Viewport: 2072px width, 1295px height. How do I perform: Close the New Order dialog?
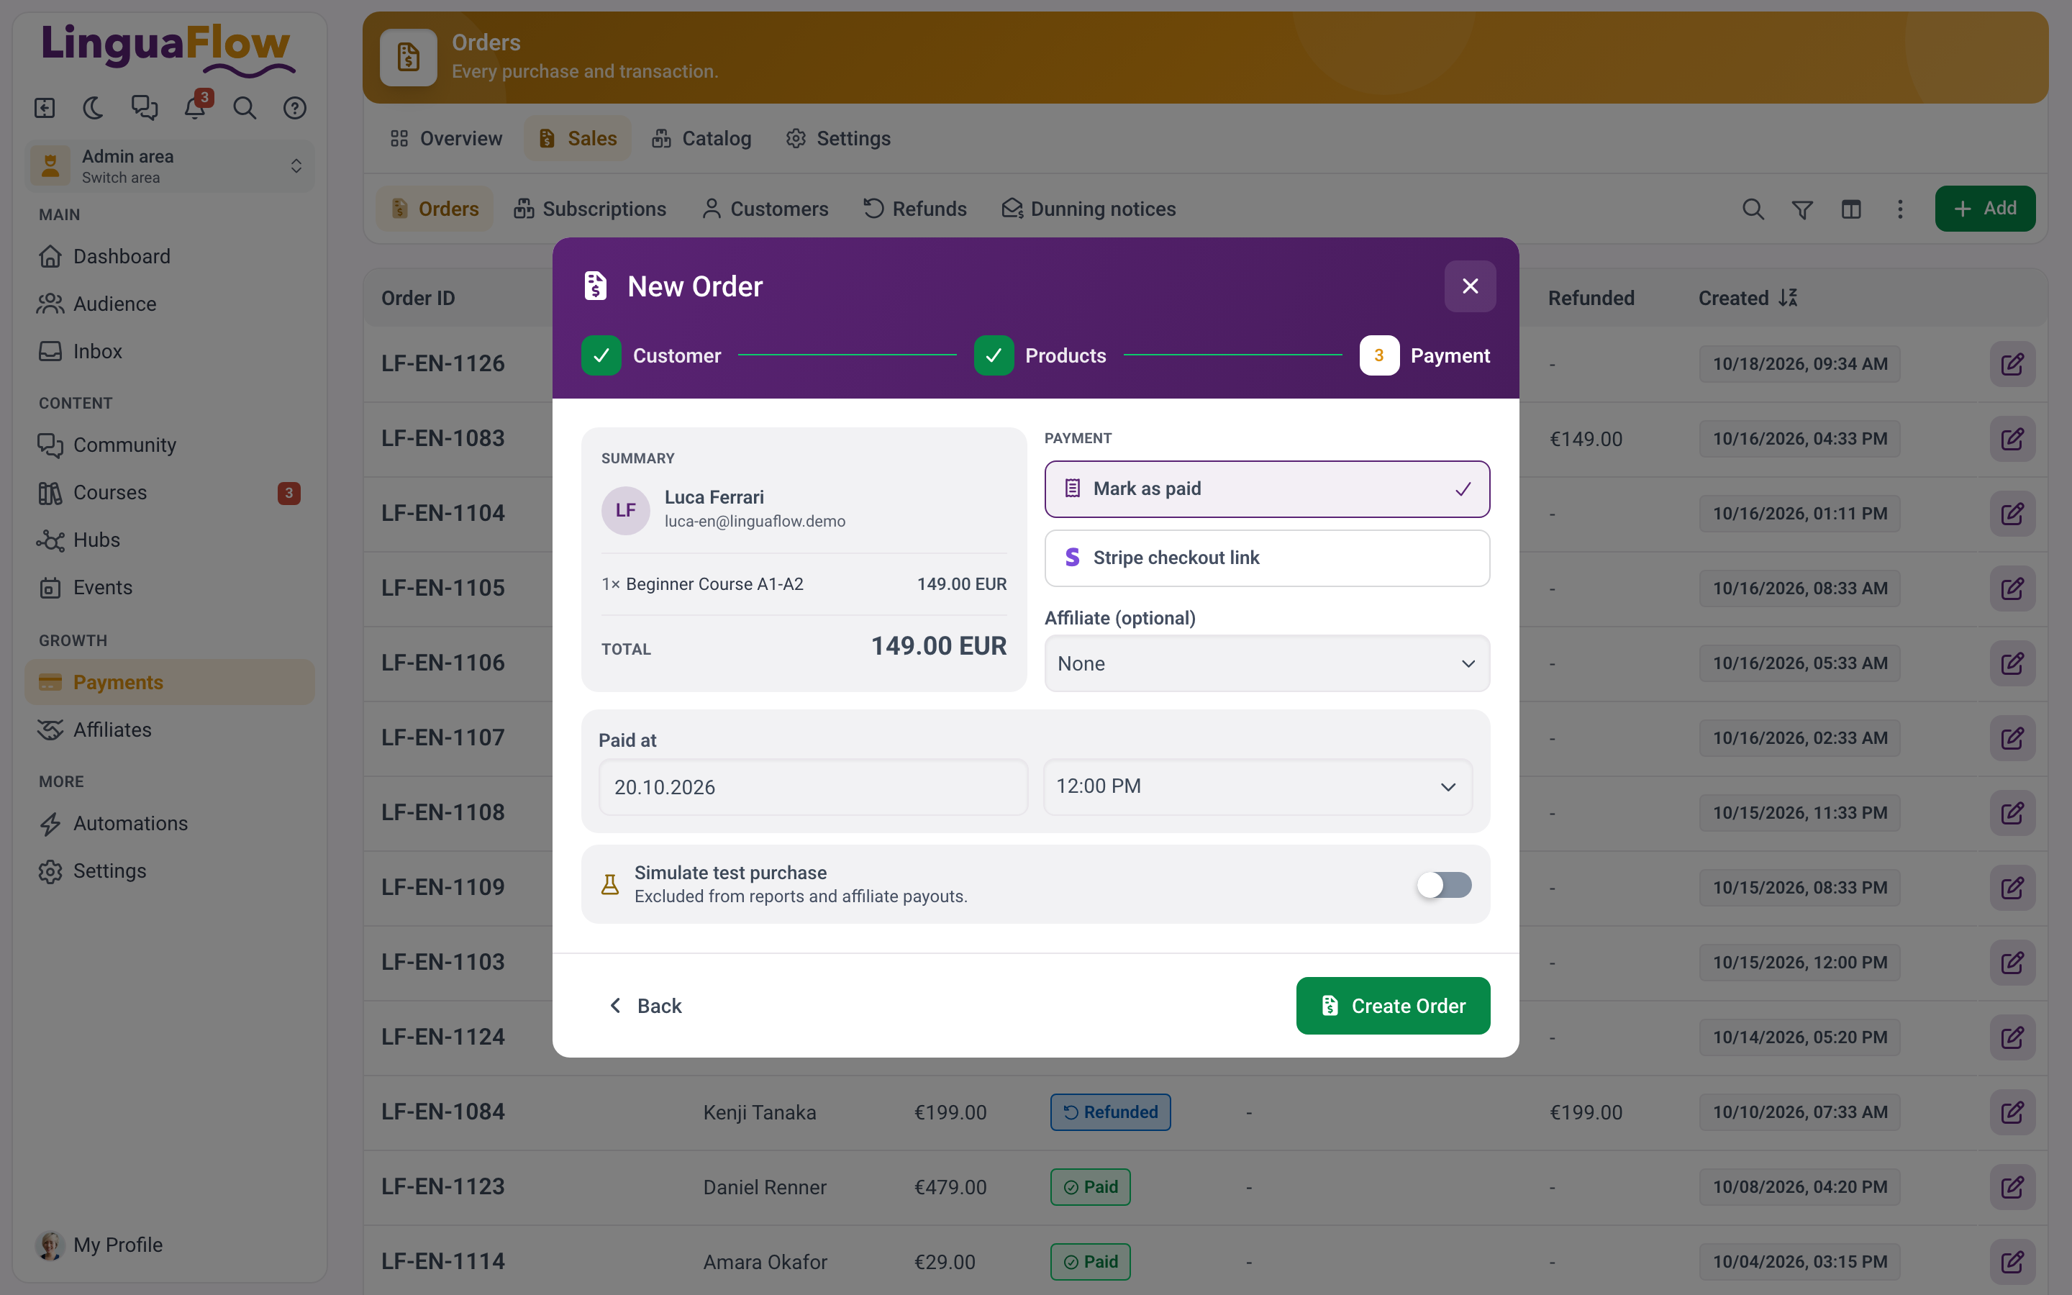point(1470,286)
